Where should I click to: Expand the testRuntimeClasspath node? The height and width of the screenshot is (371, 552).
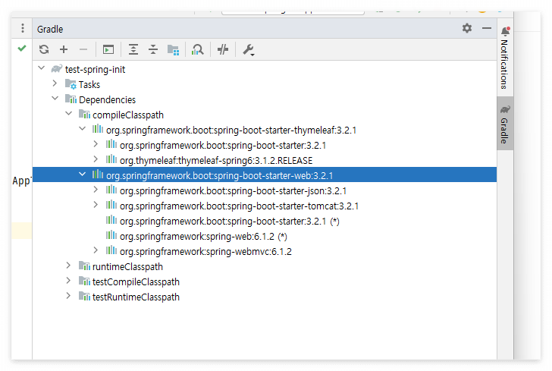pos(69,295)
